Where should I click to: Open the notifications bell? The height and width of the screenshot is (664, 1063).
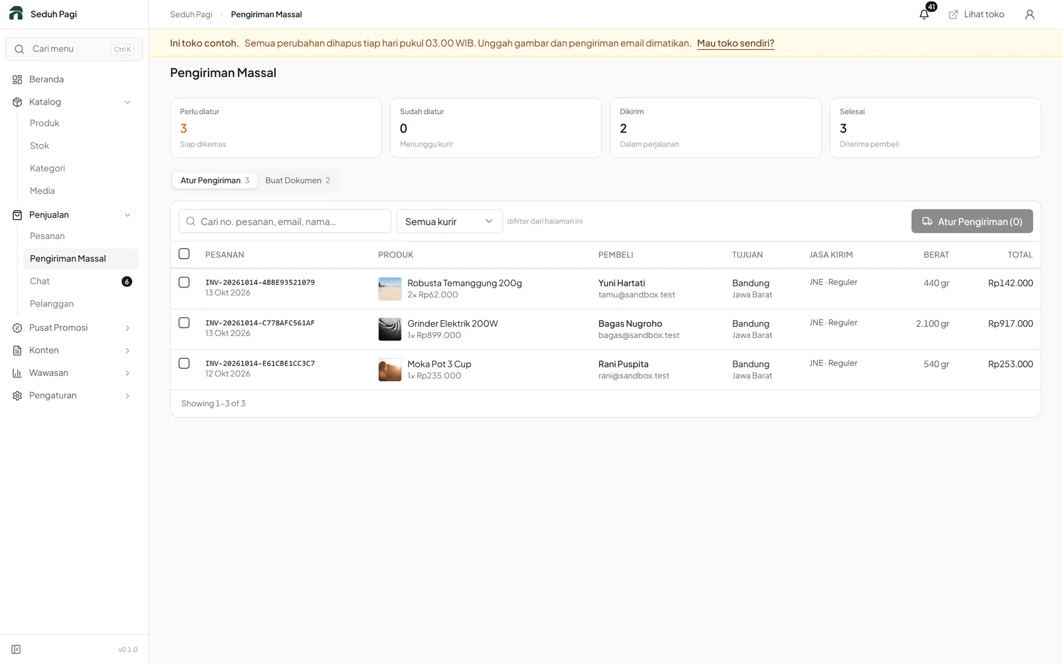click(x=924, y=15)
